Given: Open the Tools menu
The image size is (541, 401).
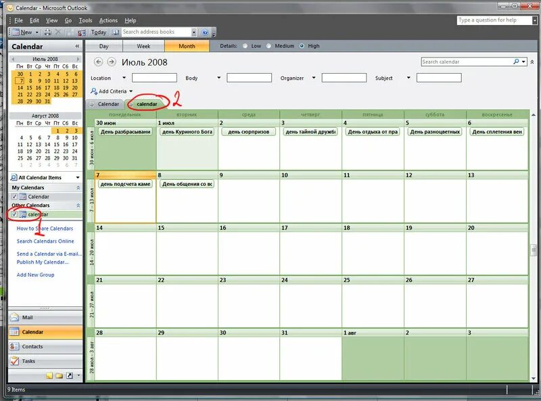Looking at the screenshot, I should 85,20.
